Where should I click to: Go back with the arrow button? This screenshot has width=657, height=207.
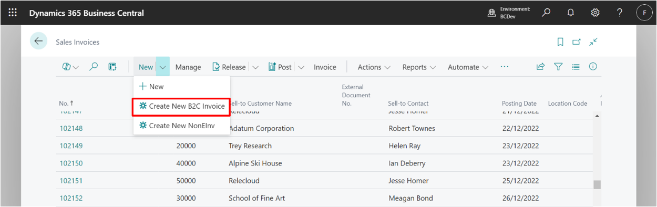click(x=38, y=42)
